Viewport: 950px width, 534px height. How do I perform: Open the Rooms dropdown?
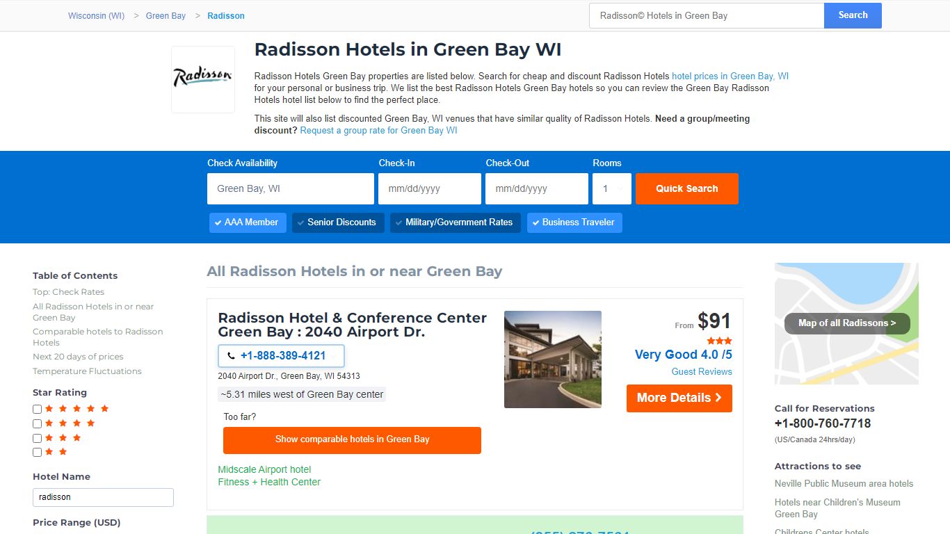(x=612, y=188)
